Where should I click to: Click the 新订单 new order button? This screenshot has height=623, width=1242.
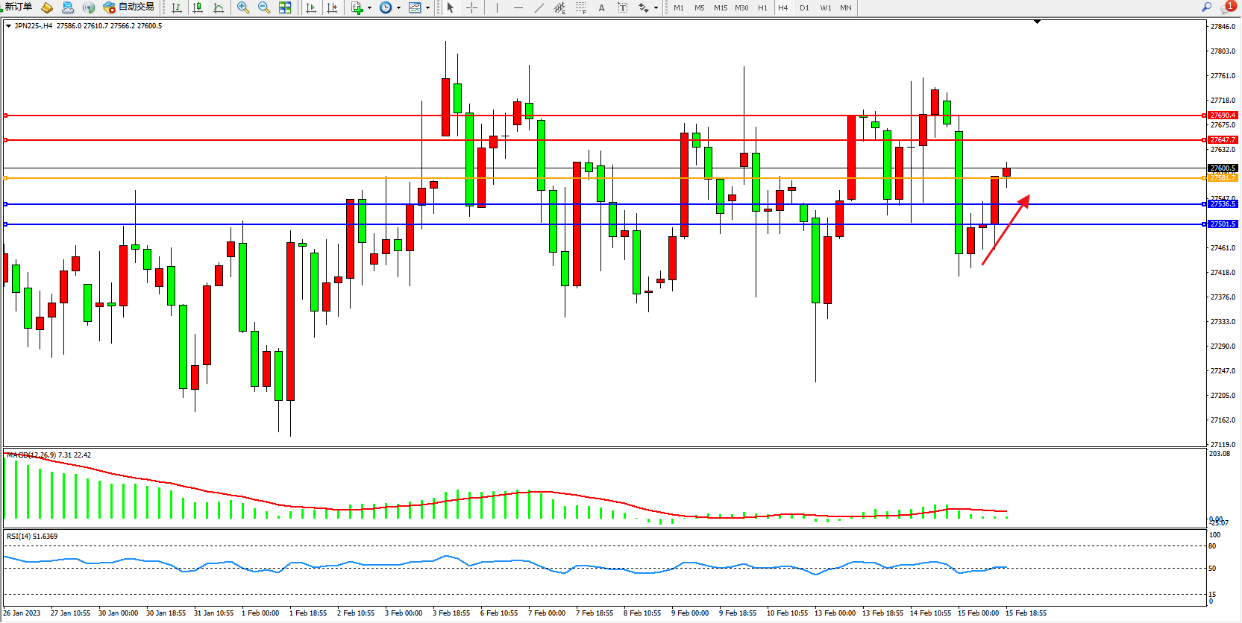(19, 7)
